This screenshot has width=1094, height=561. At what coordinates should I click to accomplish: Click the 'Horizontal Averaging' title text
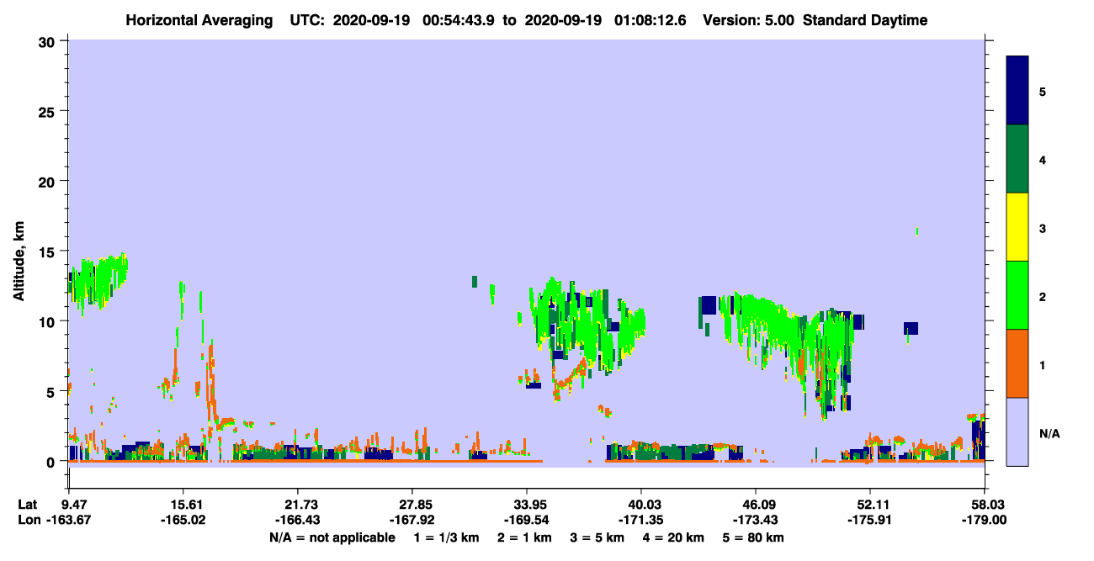(x=199, y=20)
